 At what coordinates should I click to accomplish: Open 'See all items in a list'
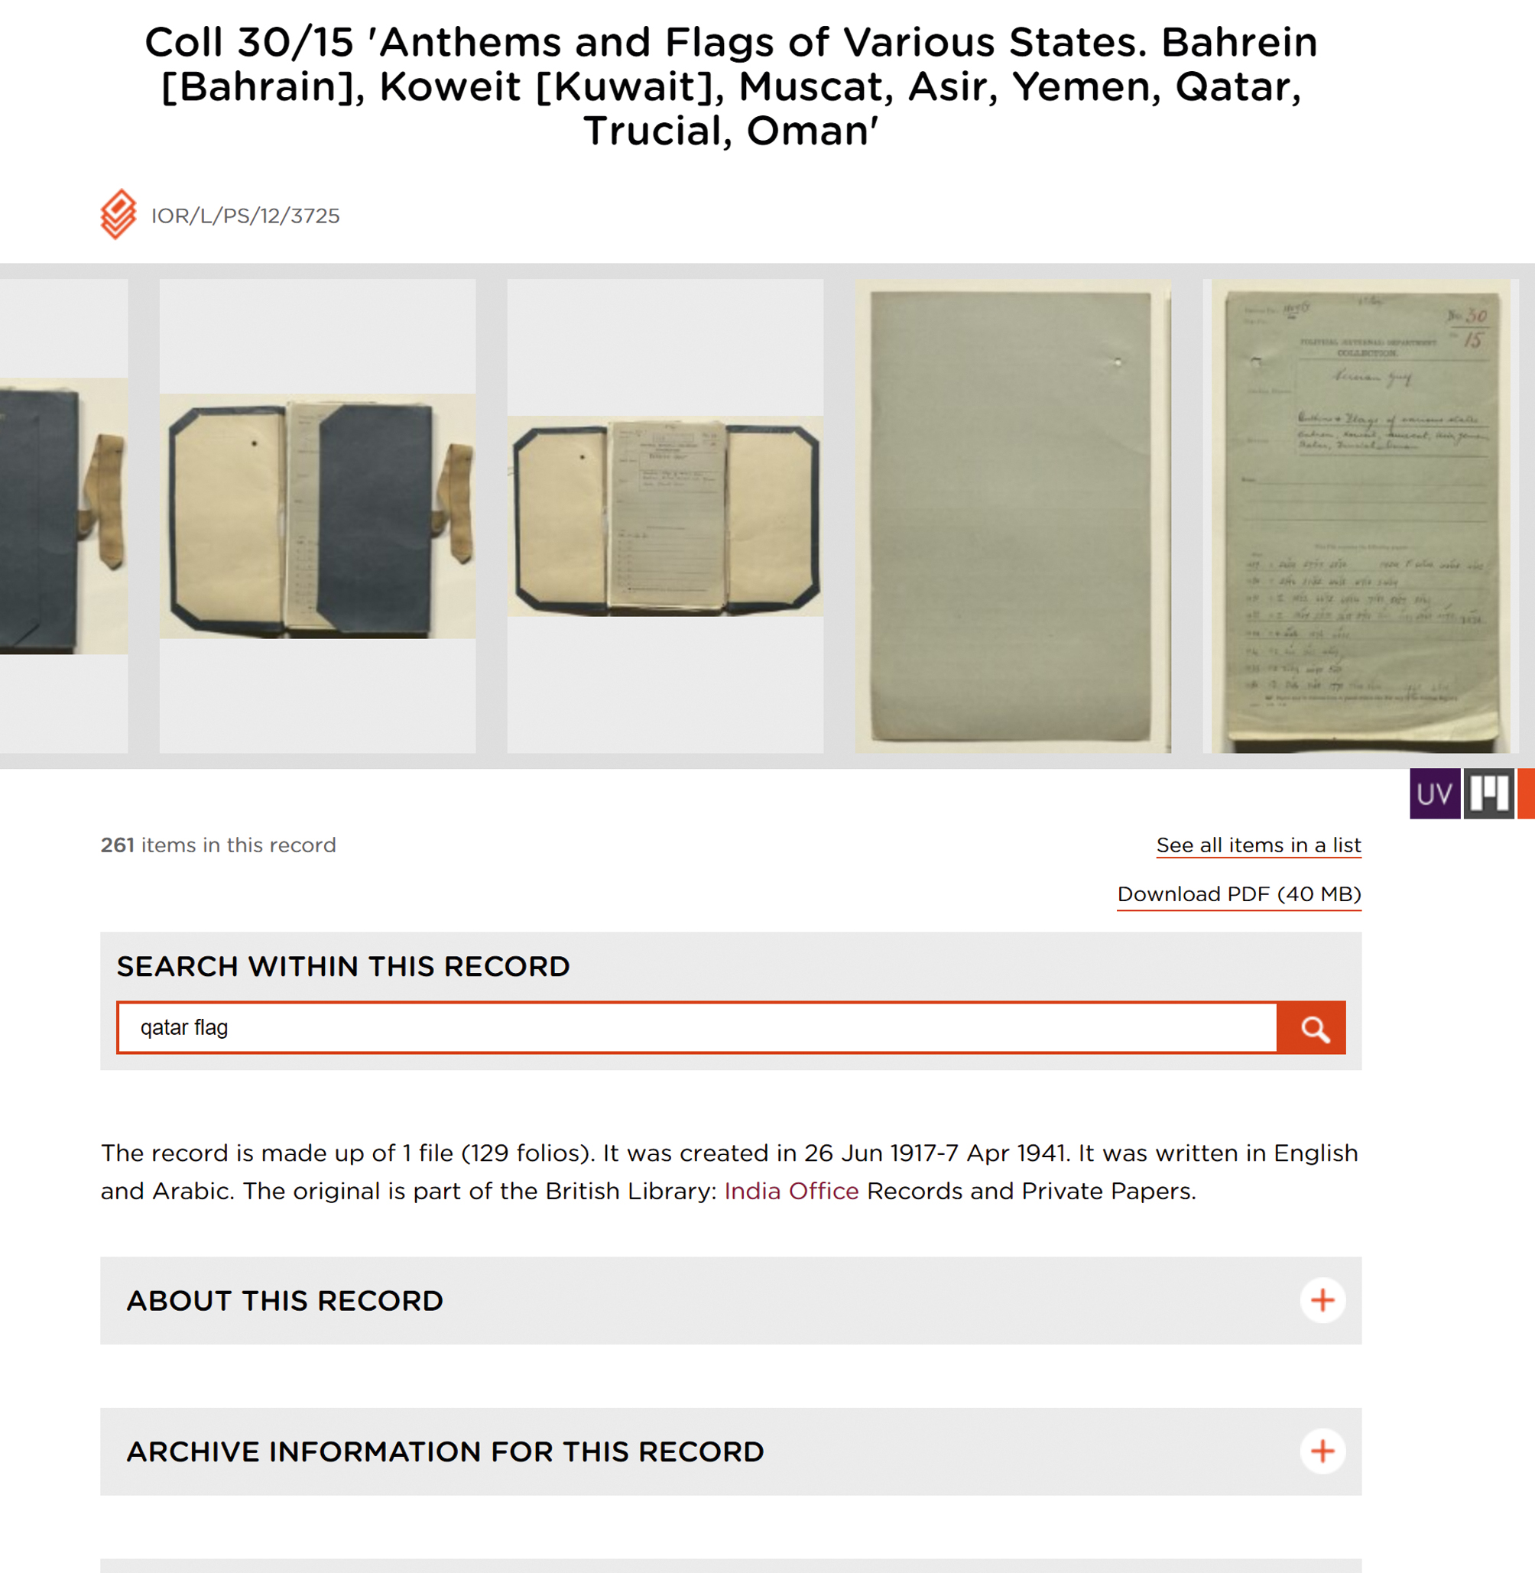[x=1258, y=845]
